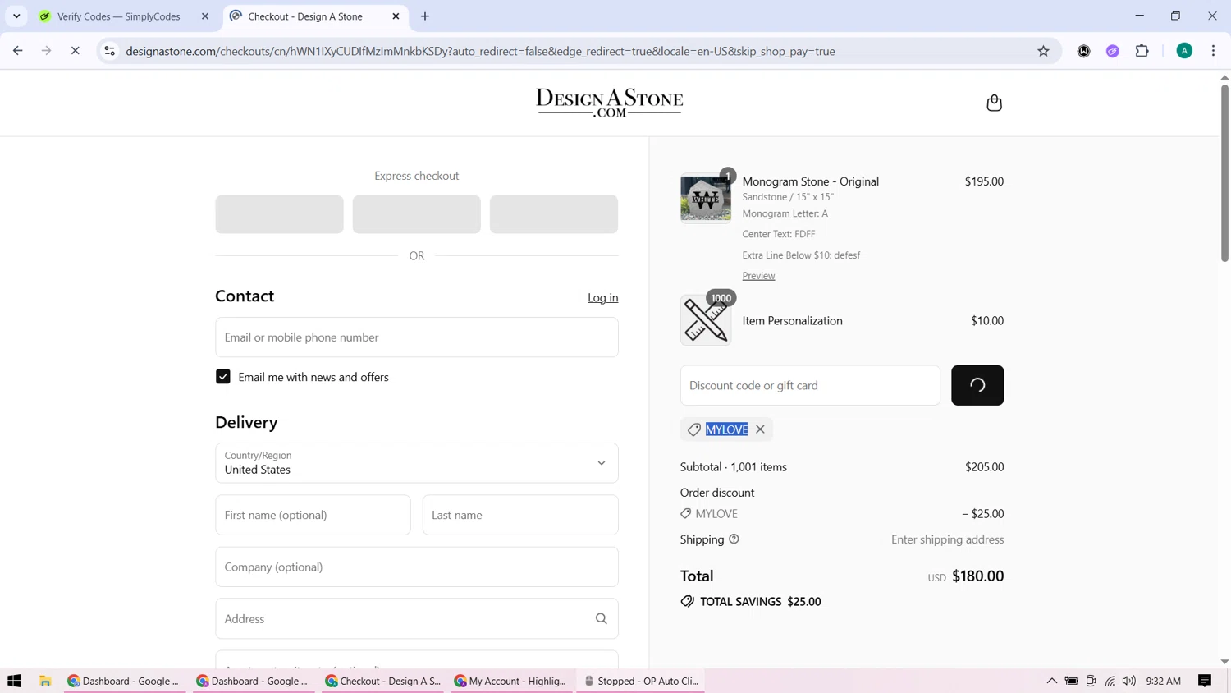The width and height of the screenshot is (1231, 693).
Task: Click the Monogram Stone product thumbnail
Action: pos(705,198)
